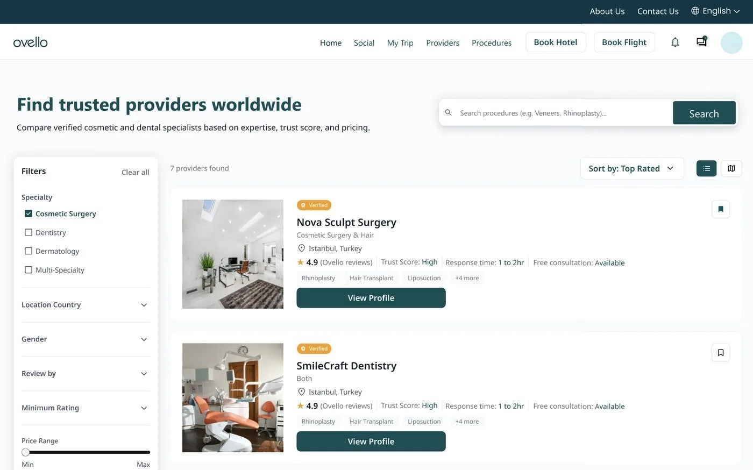Click location pin on SmileCraft Dentistry
Image resolution: width=753 pixels, height=470 pixels.
(301, 392)
